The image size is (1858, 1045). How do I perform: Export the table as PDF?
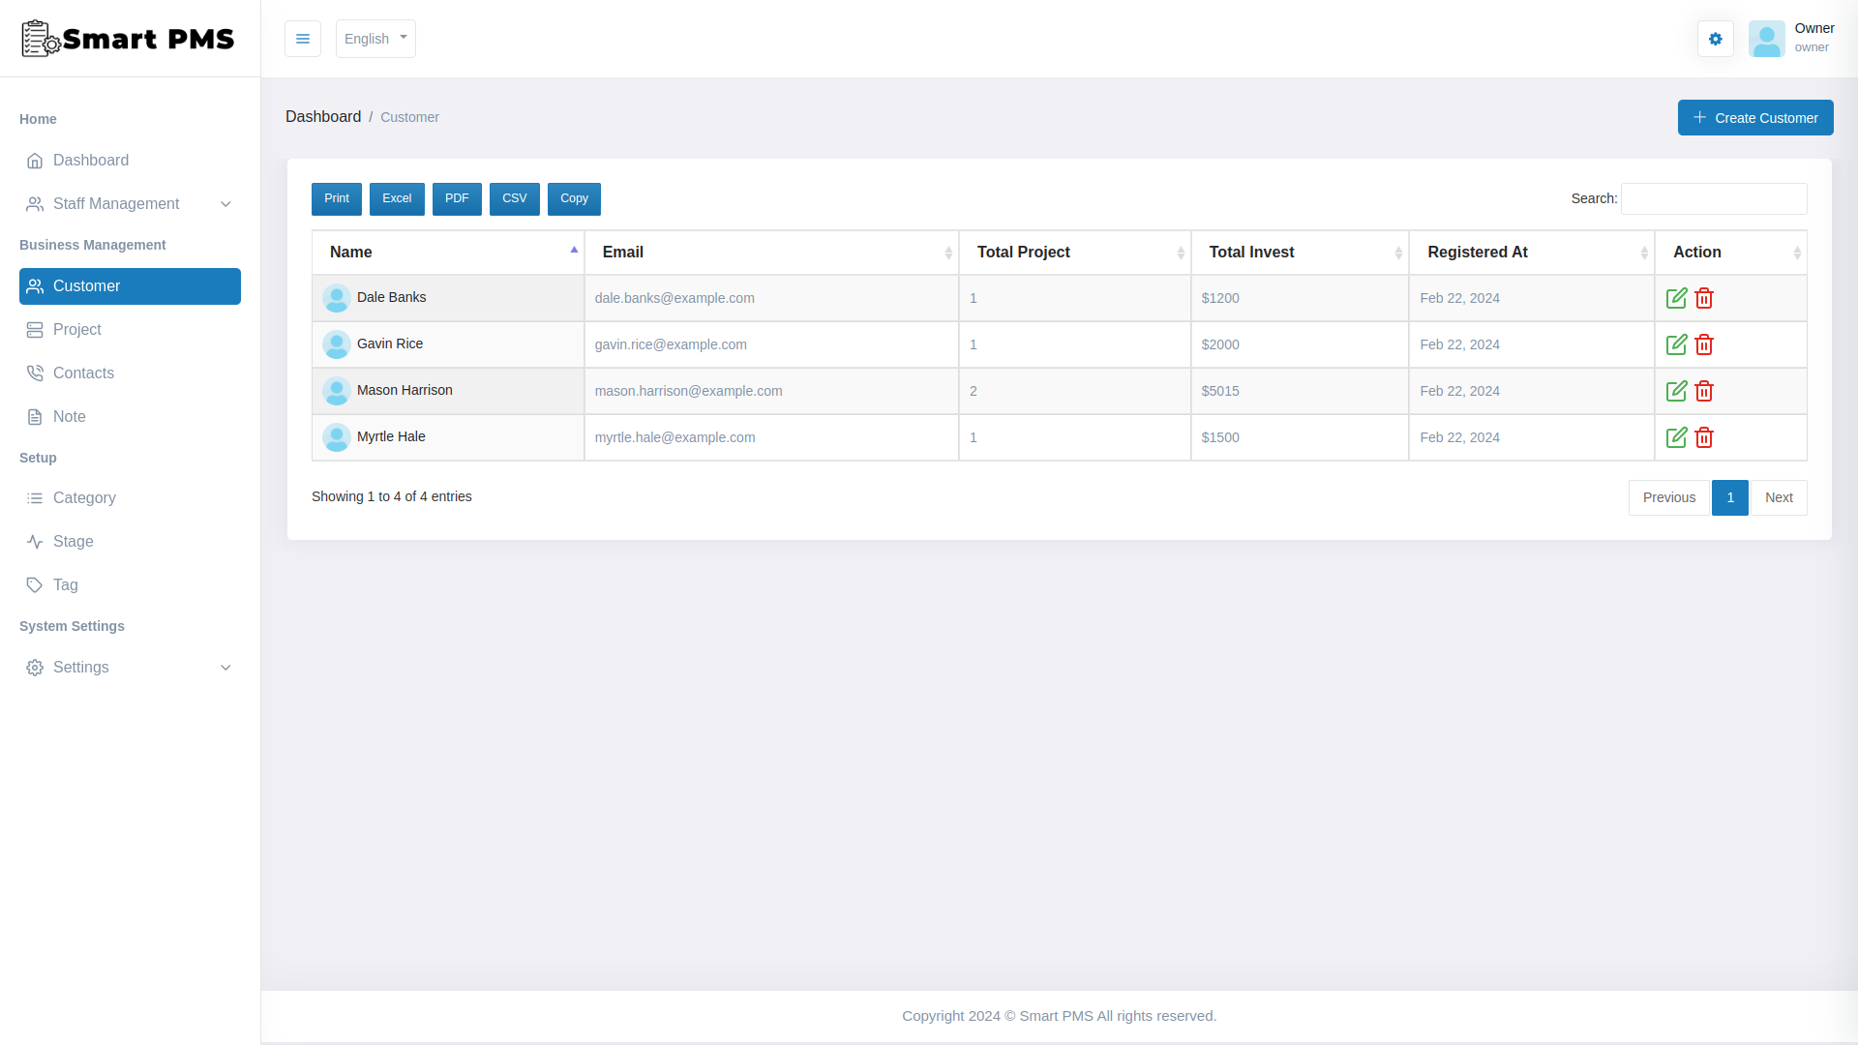457,198
